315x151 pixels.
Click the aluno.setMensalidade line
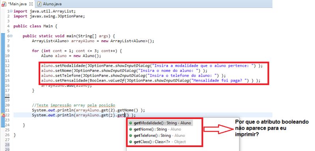(151, 80)
